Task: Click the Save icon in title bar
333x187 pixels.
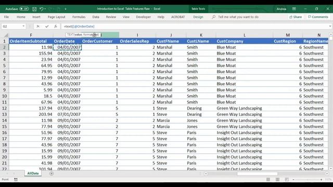Action: [34, 9]
